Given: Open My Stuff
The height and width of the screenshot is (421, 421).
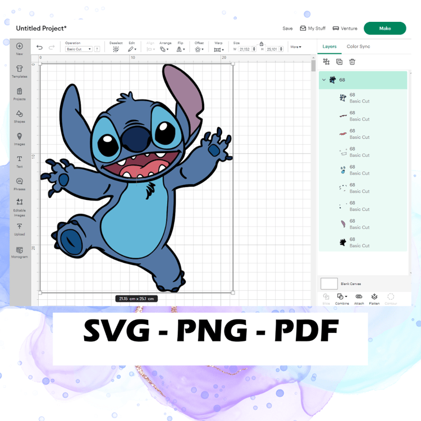Looking at the screenshot, I should click(x=313, y=28).
